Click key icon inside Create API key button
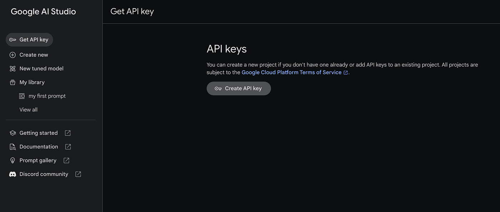The image size is (500, 212). [x=218, y=88]
